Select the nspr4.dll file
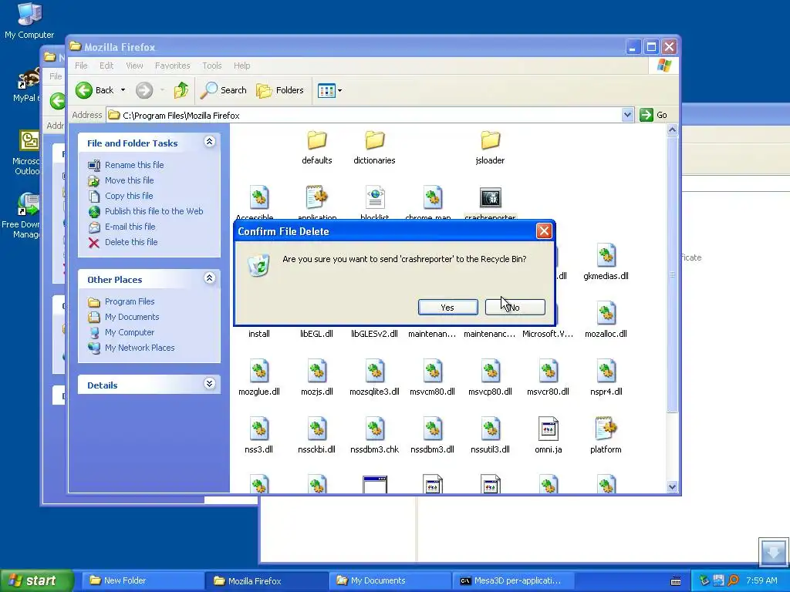This screenshot has width=790, height=592. [x=606, y=378]
